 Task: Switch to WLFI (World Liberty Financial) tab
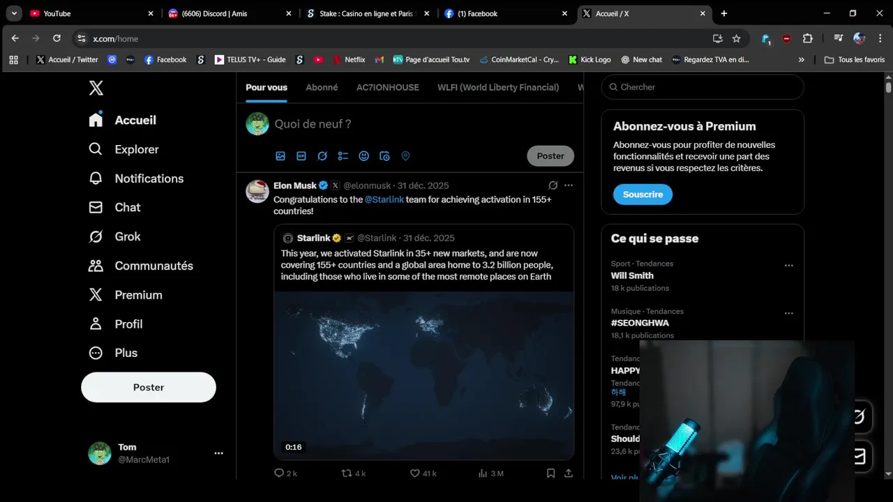click(x=498, y=87)
